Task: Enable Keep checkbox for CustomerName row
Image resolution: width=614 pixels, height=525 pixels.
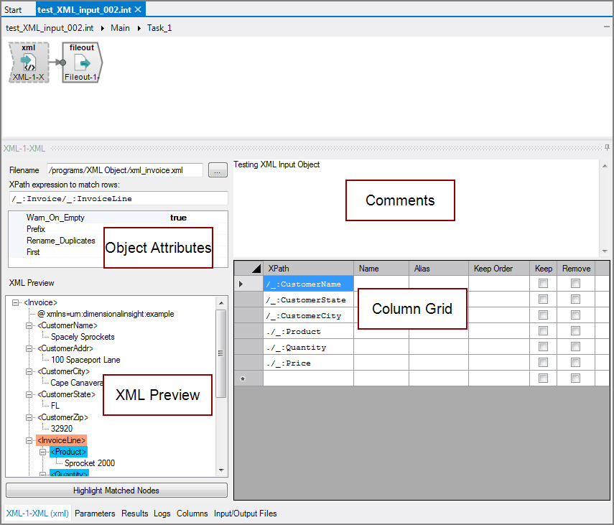Action: click(543, 284)
